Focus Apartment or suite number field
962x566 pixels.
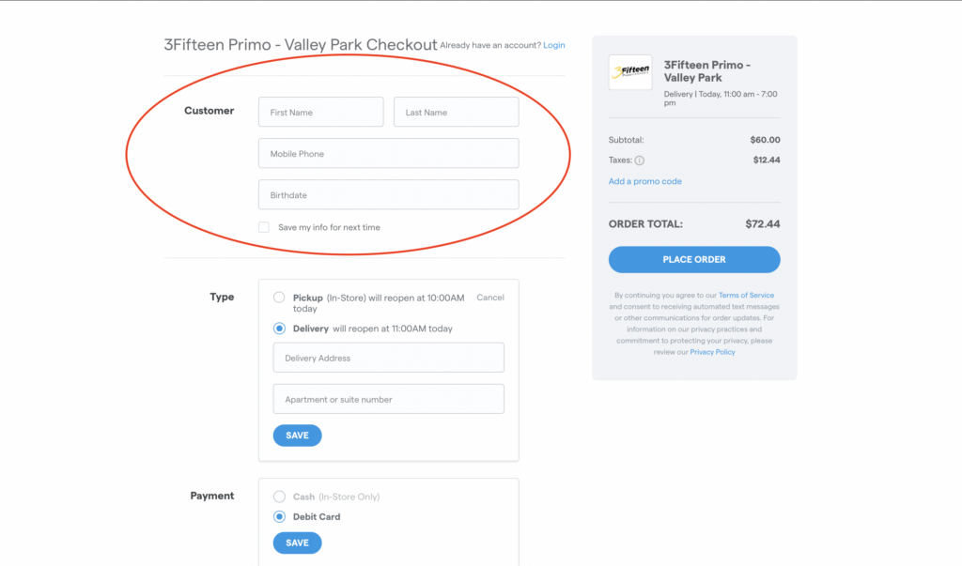(x=388, y=399)
